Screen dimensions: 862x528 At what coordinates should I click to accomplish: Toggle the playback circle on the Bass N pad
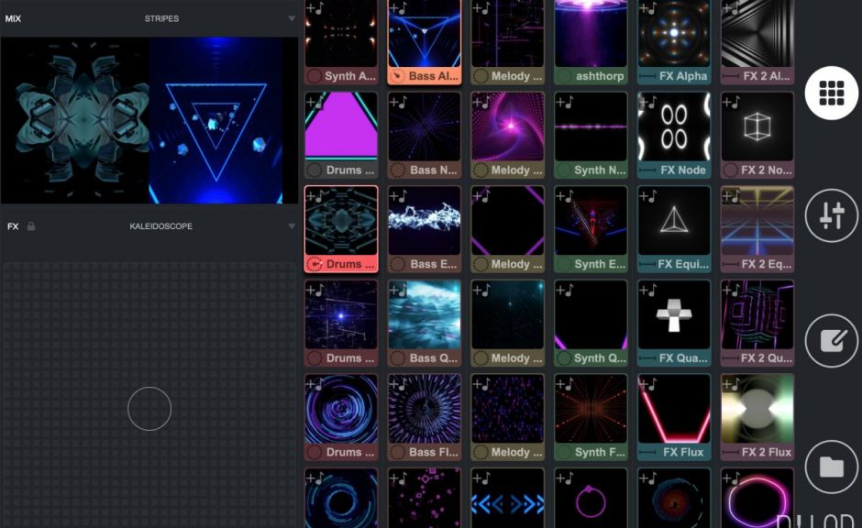tap(396, 170)
